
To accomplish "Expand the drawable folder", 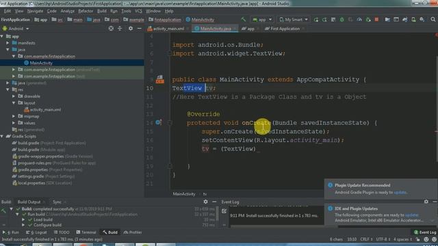I will tap(14, 96).
